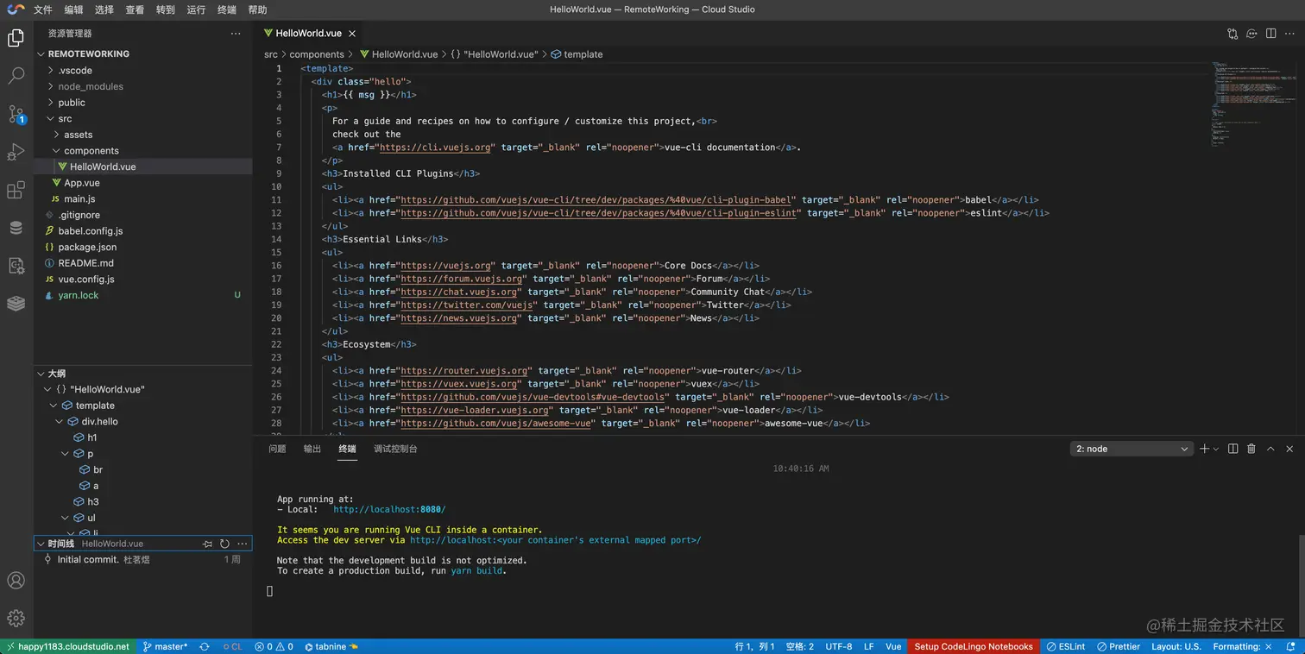1305x654 pixels.
Task: Open timeline panel more actions ellipsis
Action: pyautogui.click(x=243, y=544)
